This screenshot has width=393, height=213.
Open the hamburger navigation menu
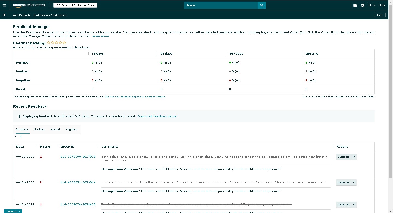[4, 5]
